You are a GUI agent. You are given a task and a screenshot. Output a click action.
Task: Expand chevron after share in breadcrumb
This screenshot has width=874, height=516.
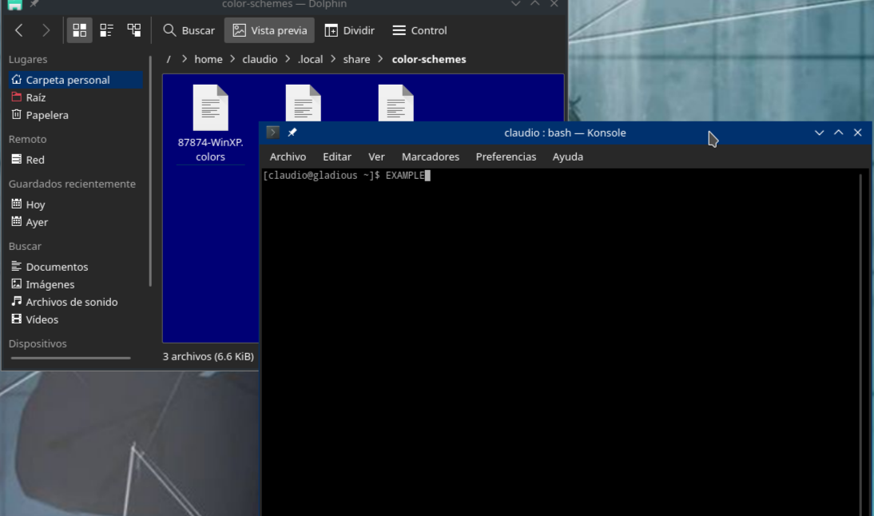[x=381, y=59]
